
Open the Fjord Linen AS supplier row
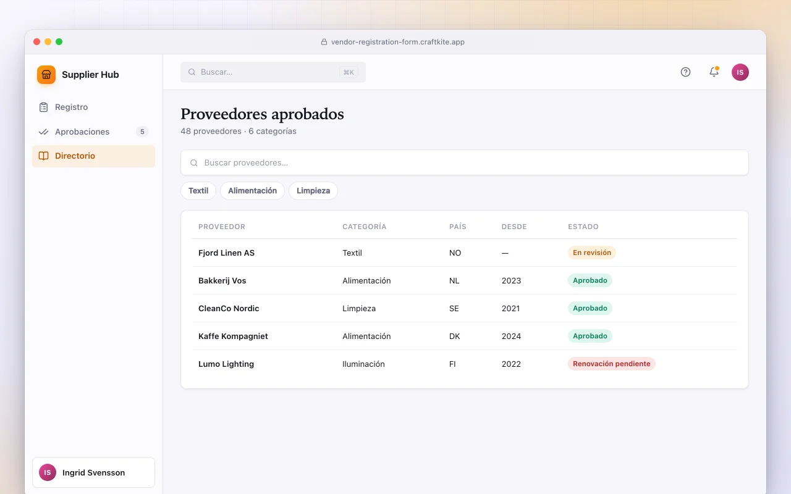465,253
